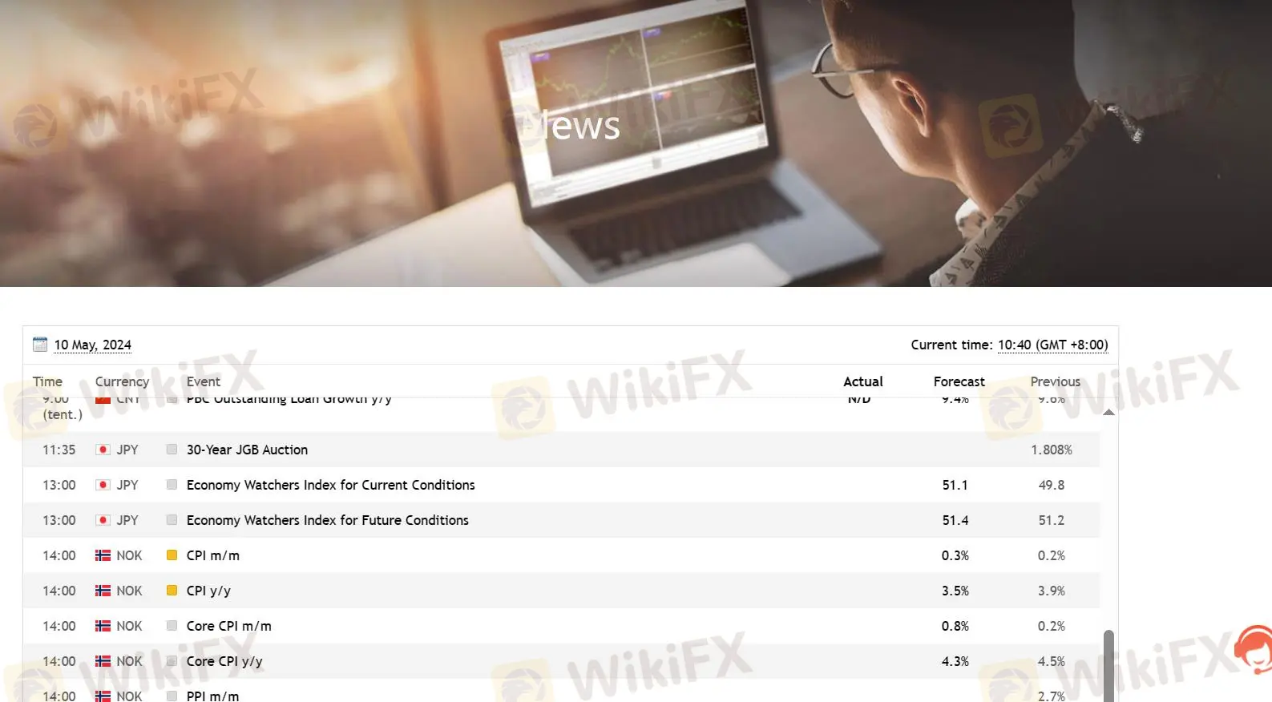Click the Norway flag on the CPI m/m row
The height and width of the screenshot is (702, 1272).
103,555
